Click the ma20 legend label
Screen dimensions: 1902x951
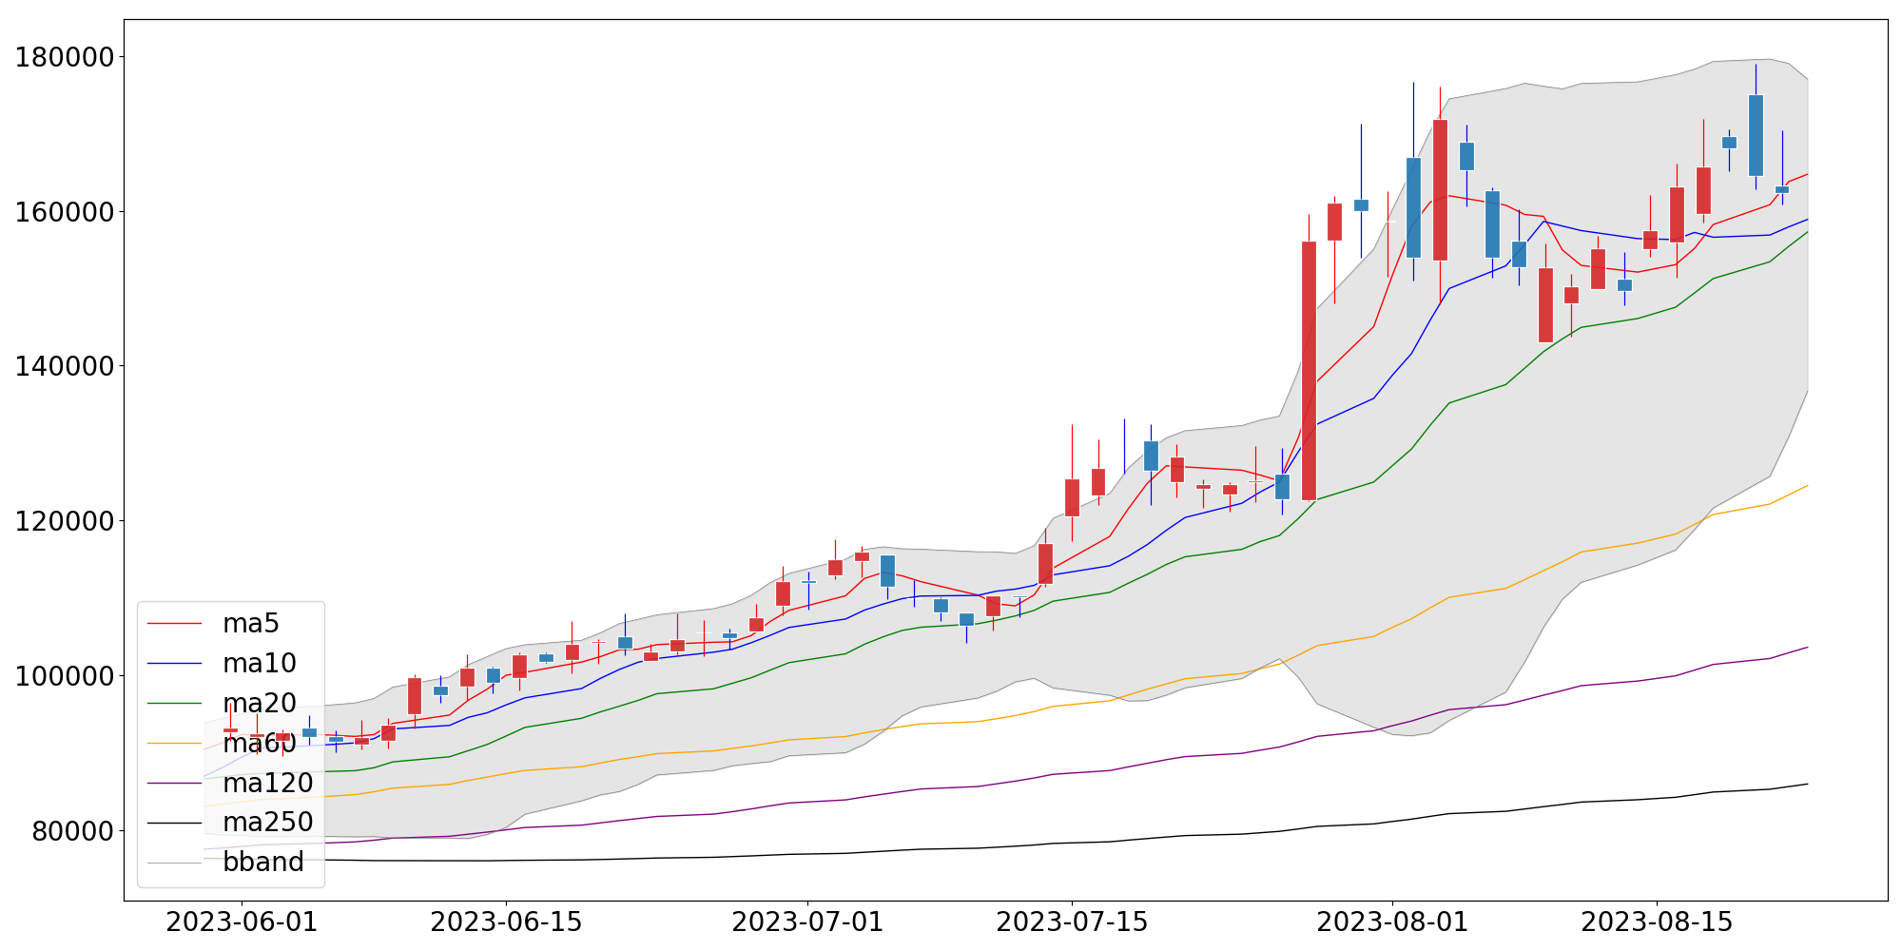260,704
